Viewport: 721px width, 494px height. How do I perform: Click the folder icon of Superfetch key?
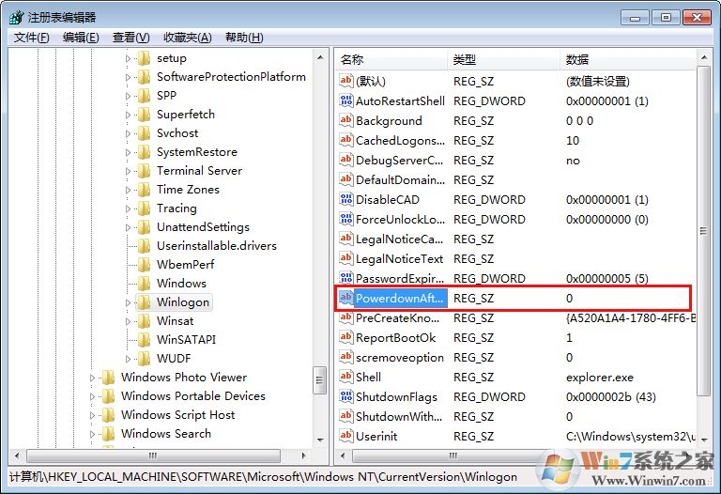pos(144,114)
